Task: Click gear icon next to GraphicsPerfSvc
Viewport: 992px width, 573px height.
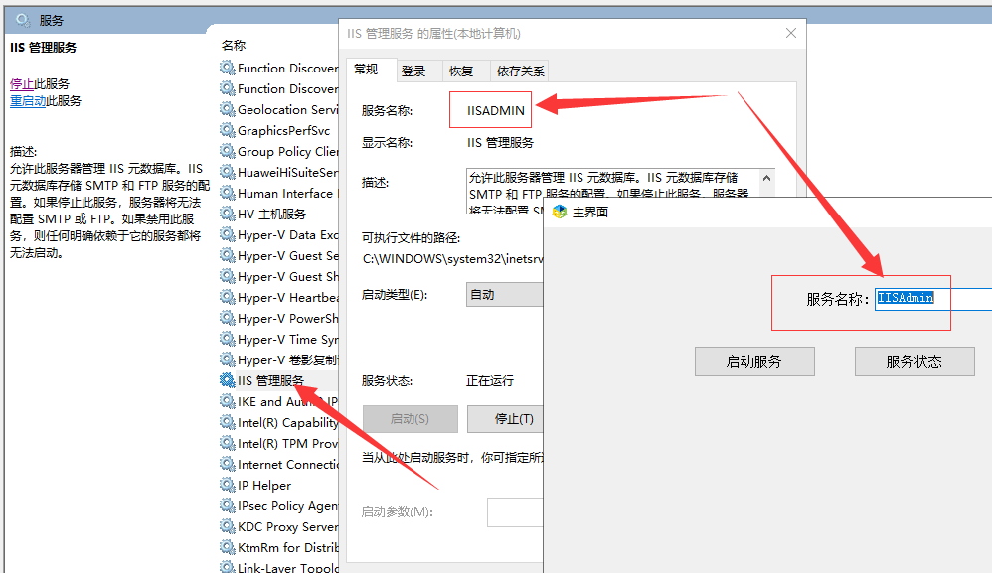Action: pyautogui.click(x=227, y=130)
